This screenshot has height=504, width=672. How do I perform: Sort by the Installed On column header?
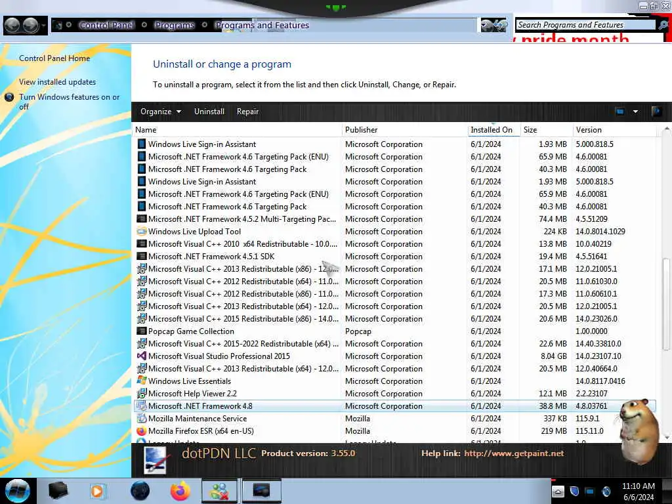(x=493, y=130)
